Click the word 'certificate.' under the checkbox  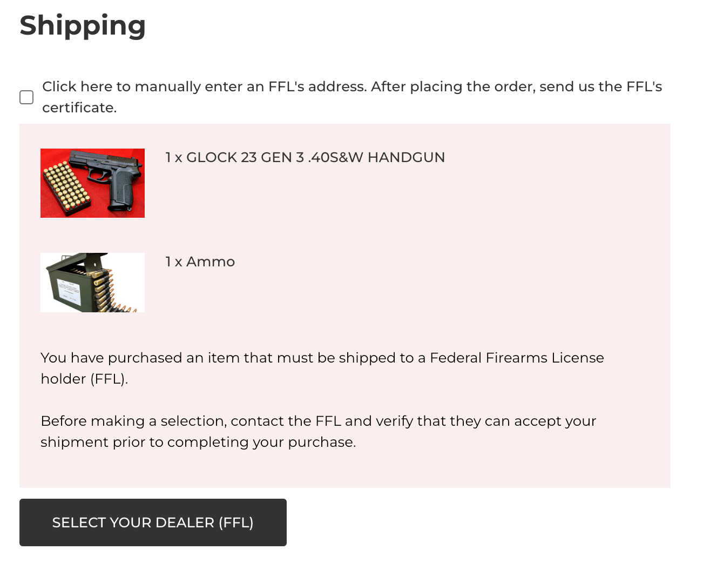click(79, 108)
